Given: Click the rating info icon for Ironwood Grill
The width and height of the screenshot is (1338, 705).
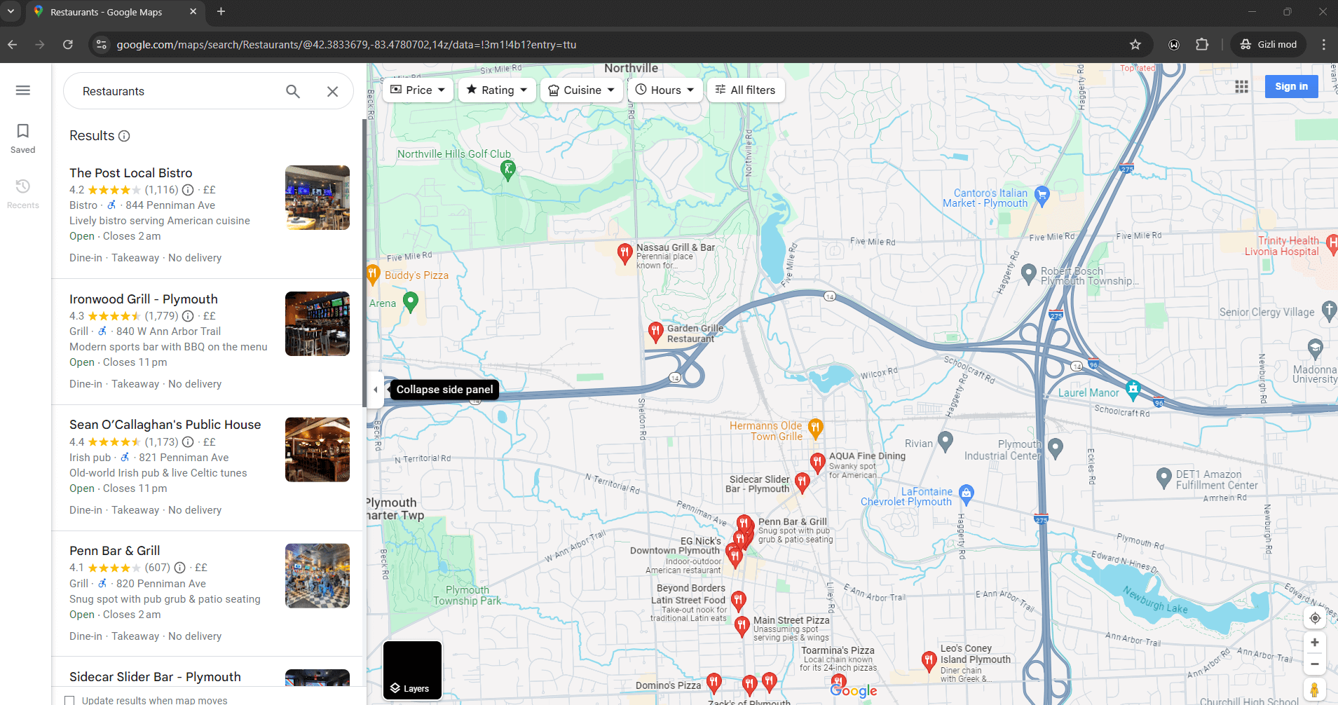Looking at the screenshot, I should 188,316.
